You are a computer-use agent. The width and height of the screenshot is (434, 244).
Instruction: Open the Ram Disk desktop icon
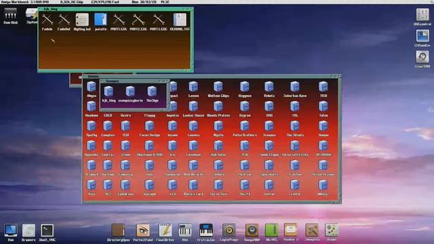(11, 14)
